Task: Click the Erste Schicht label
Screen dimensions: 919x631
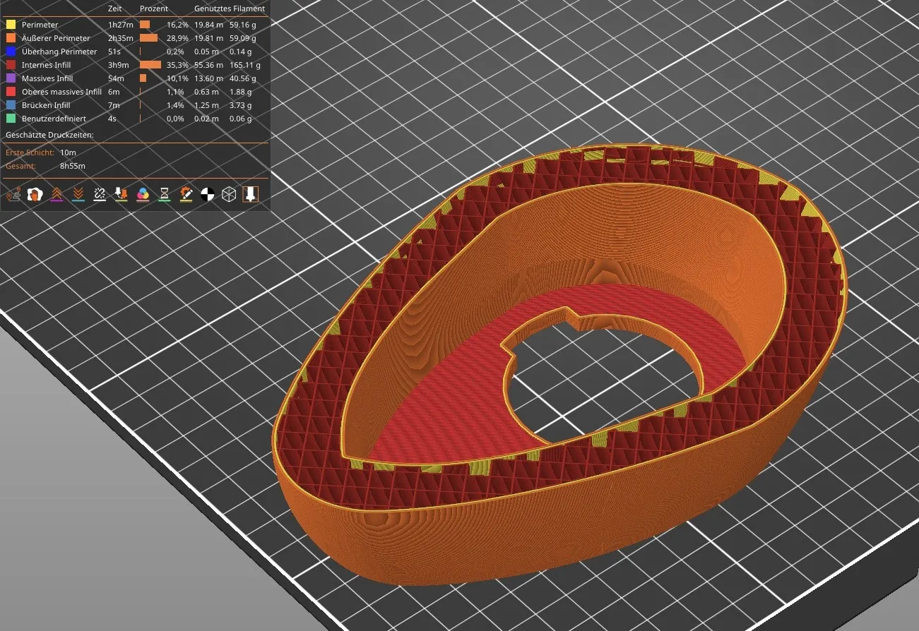Action: click(x=29, y=152)
